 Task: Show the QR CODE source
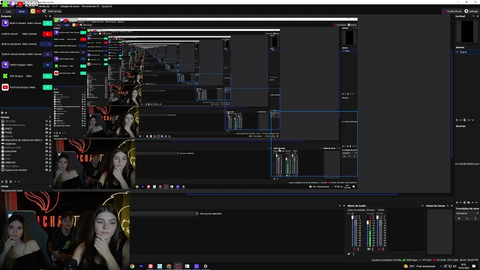click(46, 121)
